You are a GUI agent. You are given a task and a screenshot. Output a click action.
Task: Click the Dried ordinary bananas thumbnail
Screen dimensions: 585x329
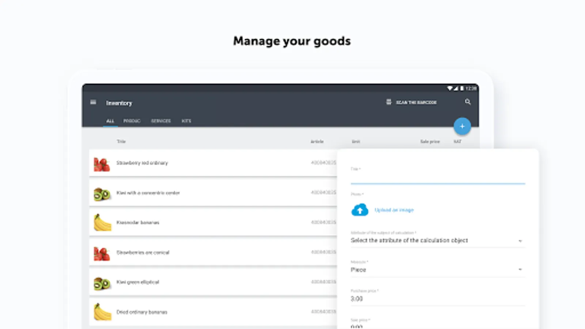[102, 312]
